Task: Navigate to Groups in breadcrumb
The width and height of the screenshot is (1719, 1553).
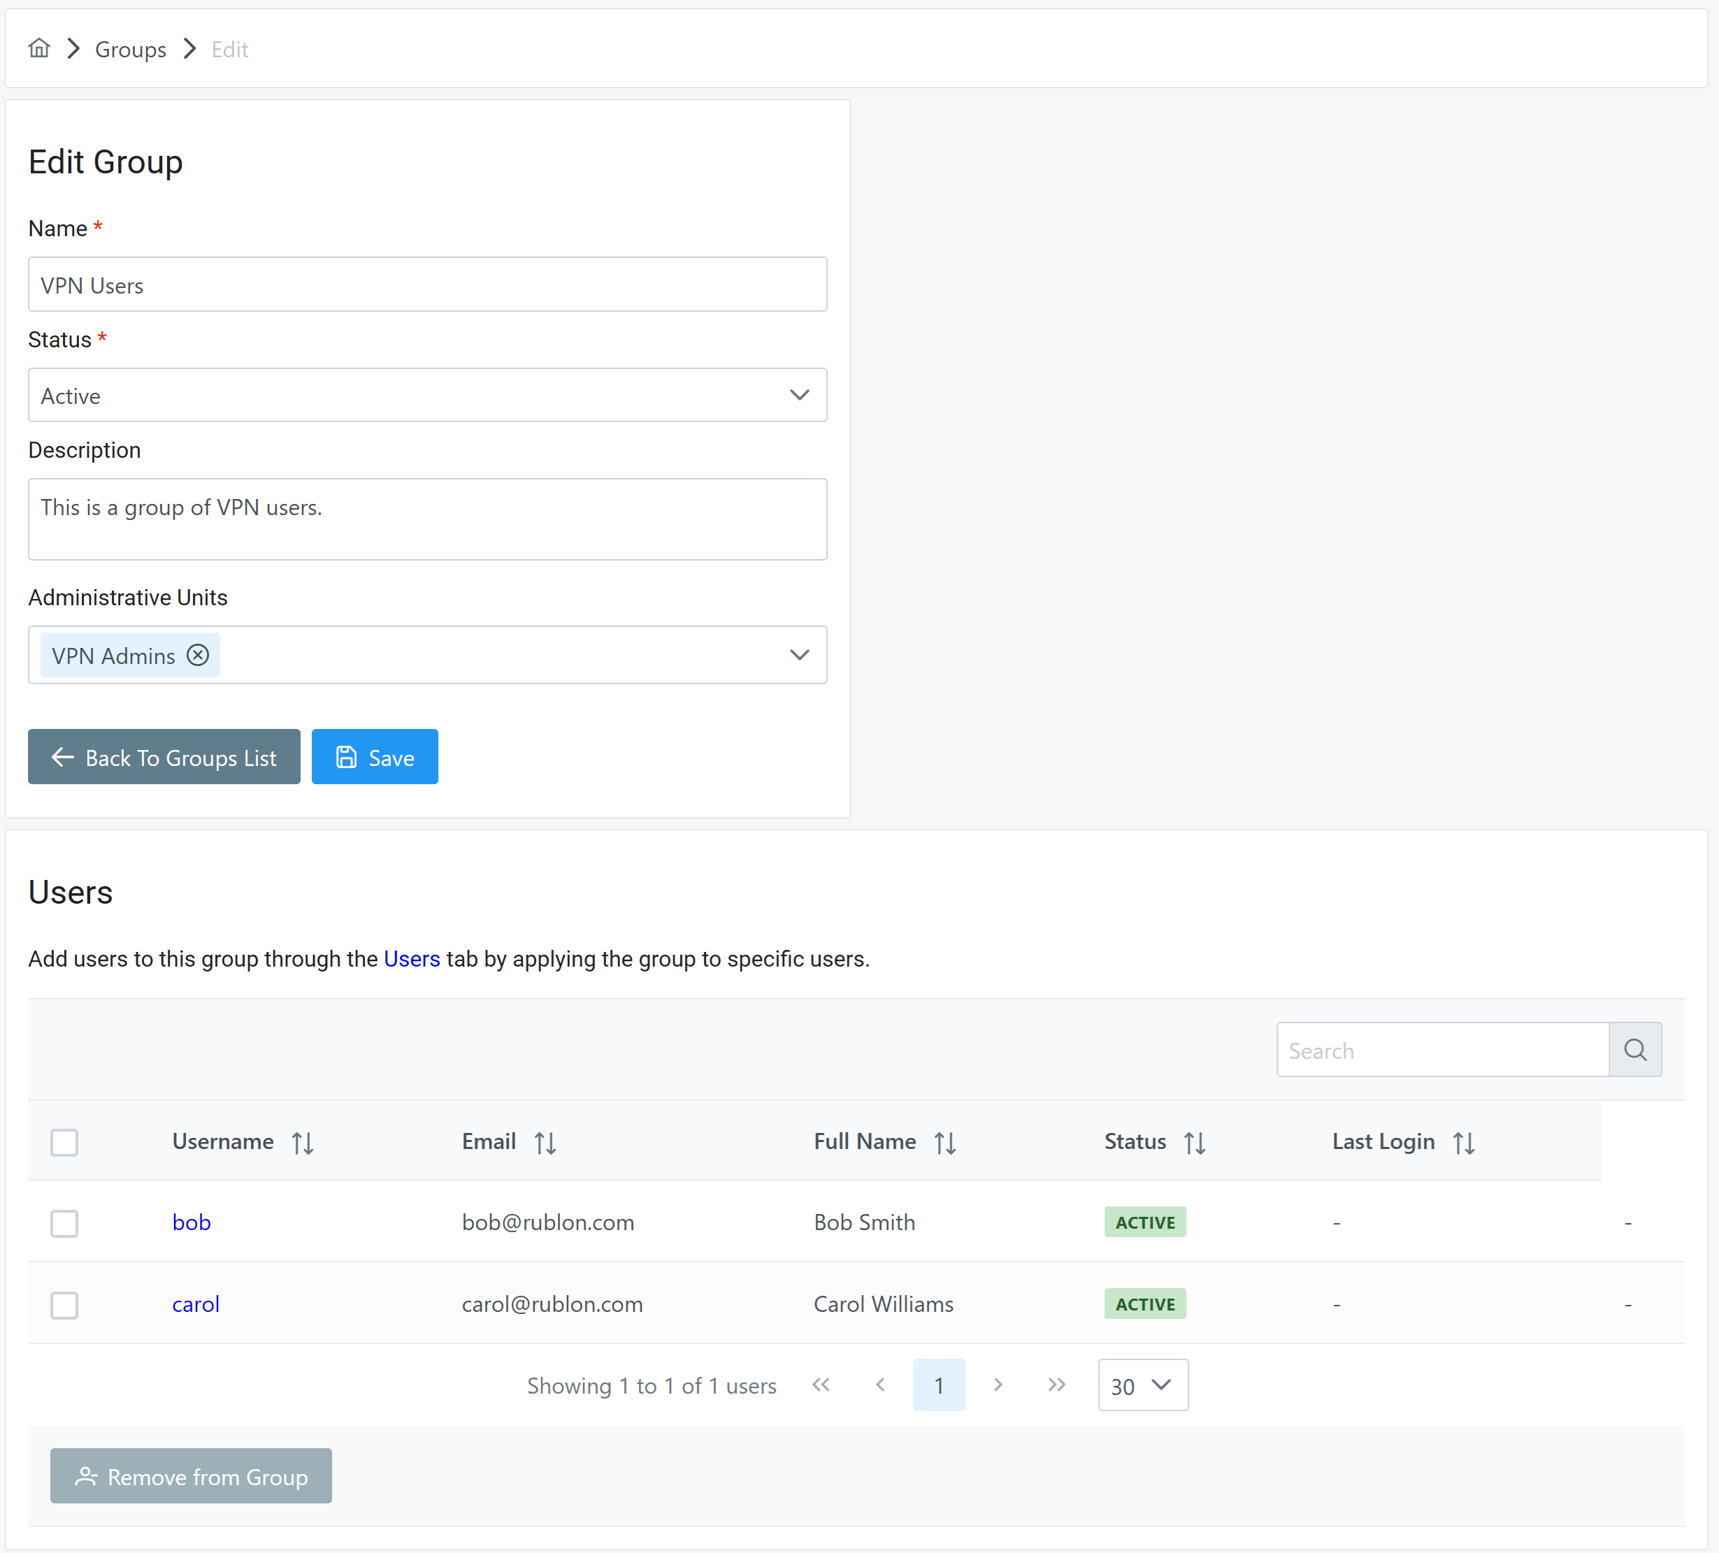Action: pos(131,50)
